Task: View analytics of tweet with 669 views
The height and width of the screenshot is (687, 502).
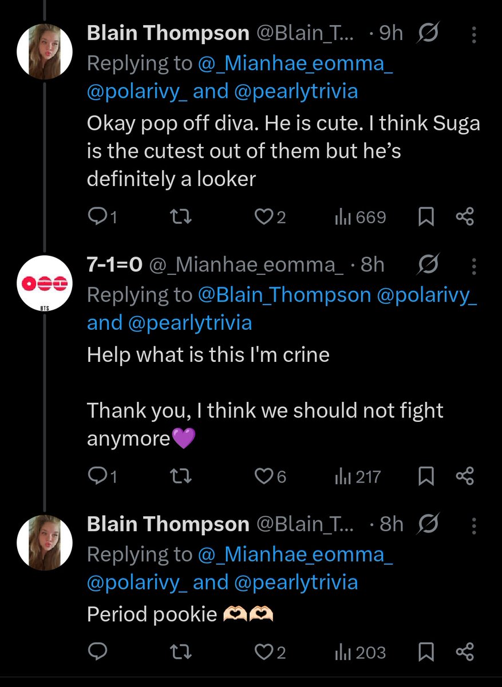Action: click(x=360, y=217)
